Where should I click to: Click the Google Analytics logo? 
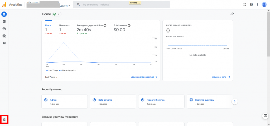pyautogui.click(x=4, y=5)
